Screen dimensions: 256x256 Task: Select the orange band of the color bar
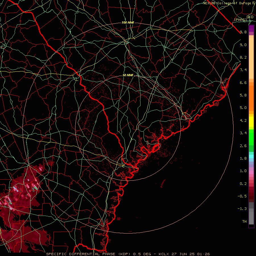pyautogui.click(x=251, y=98)
